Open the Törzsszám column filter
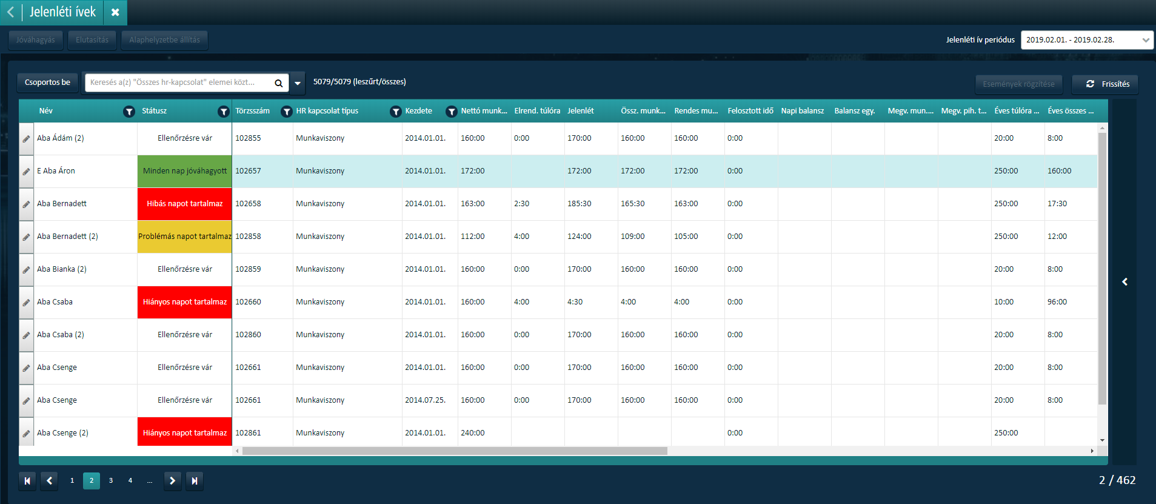Viewport: 1156px width, 504px height. click(287, 111)
